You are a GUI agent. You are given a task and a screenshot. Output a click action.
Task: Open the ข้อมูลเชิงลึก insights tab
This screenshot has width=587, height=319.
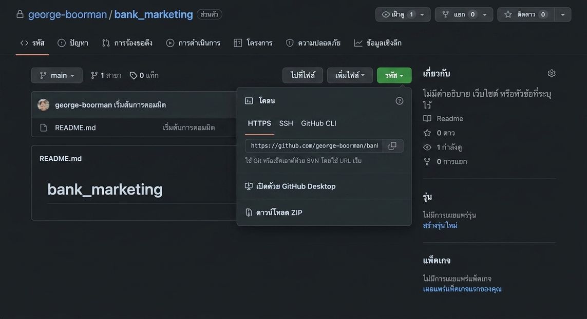(378, 43)
